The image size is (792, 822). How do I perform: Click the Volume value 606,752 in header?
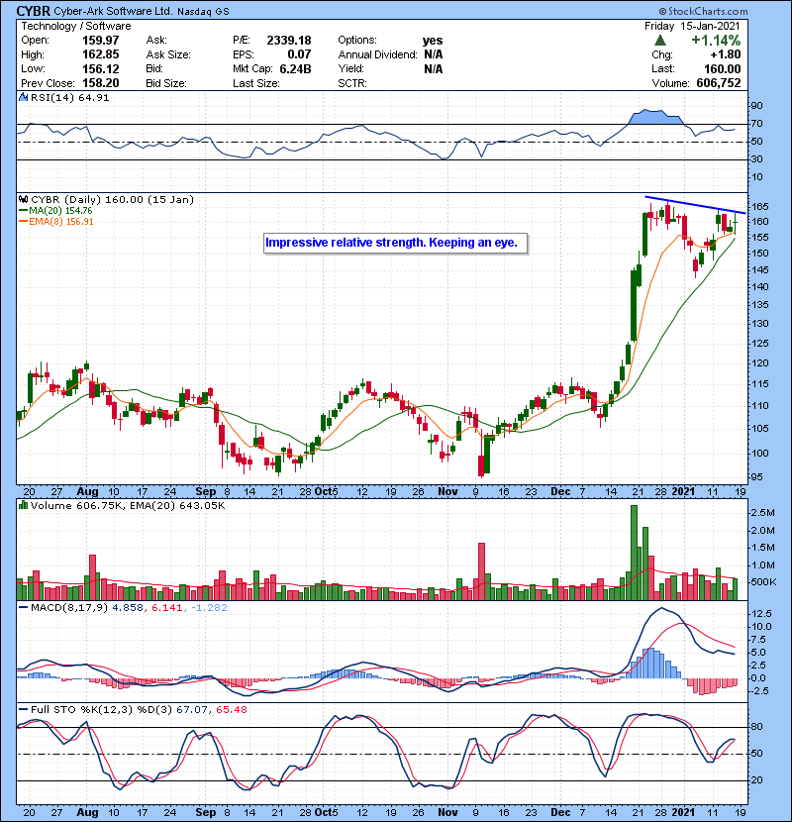[x=719, y=83]
